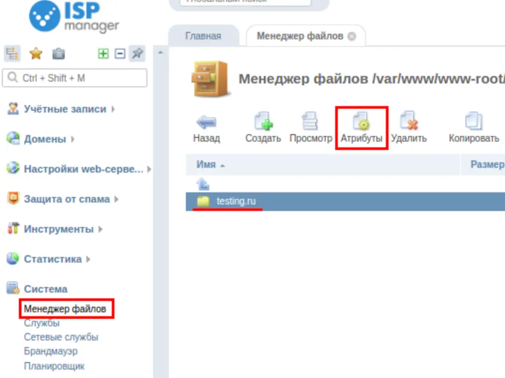Select the testing.ru folder row
The image size is (505, 378).
[x=345, y=201]
